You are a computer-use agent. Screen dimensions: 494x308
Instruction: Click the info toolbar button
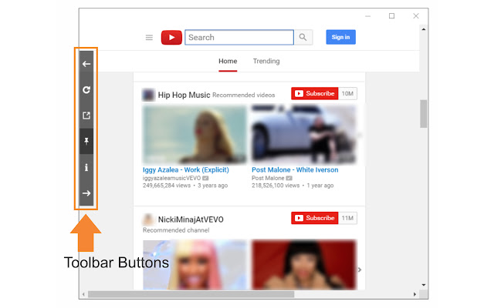[x=86, y=167]
